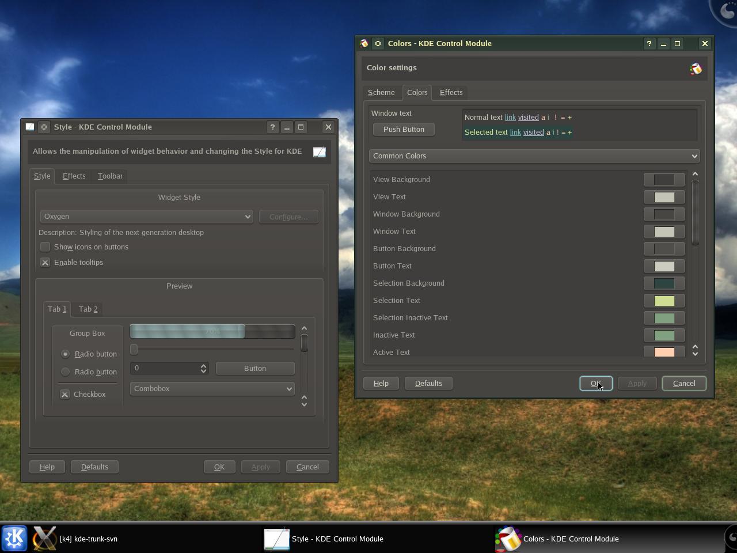Click the preview spinbox value field
Screen dimensions: 737x553
pyautogui.click(x=165, y=368)
